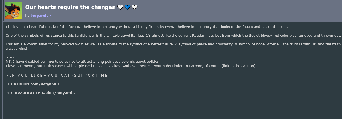Click the title 'Our hearts require the changes'
This screenshot has width=342, height=119.
point(70,7)
